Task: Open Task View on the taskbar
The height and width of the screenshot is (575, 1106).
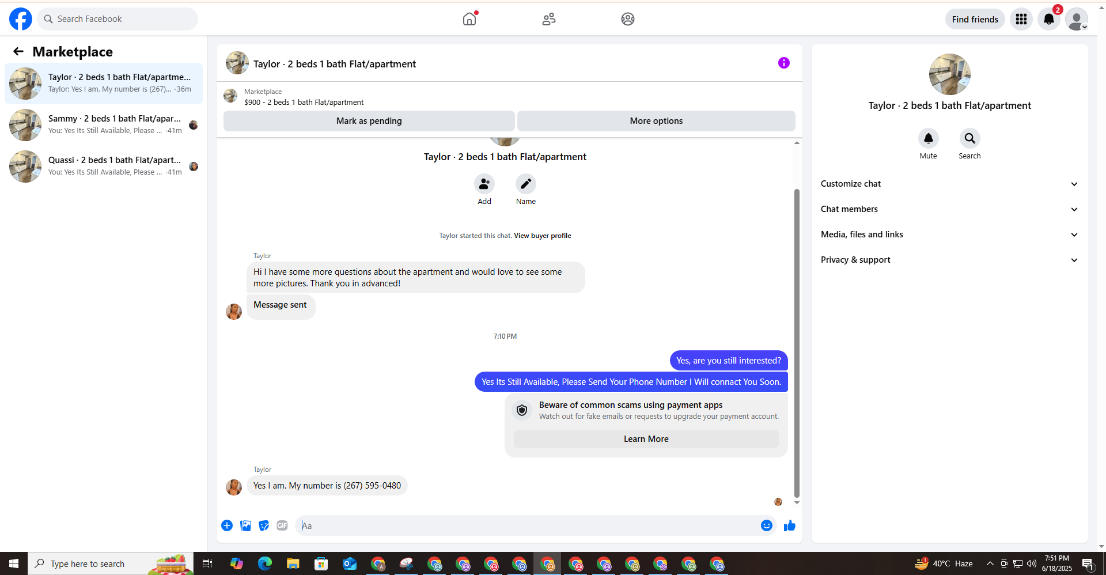Action: point(207,563)
